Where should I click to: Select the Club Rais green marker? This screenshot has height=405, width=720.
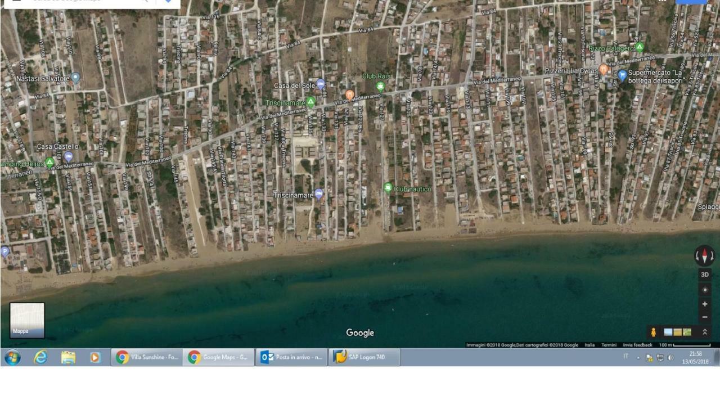pyautogui.click(x=380, y=87)
